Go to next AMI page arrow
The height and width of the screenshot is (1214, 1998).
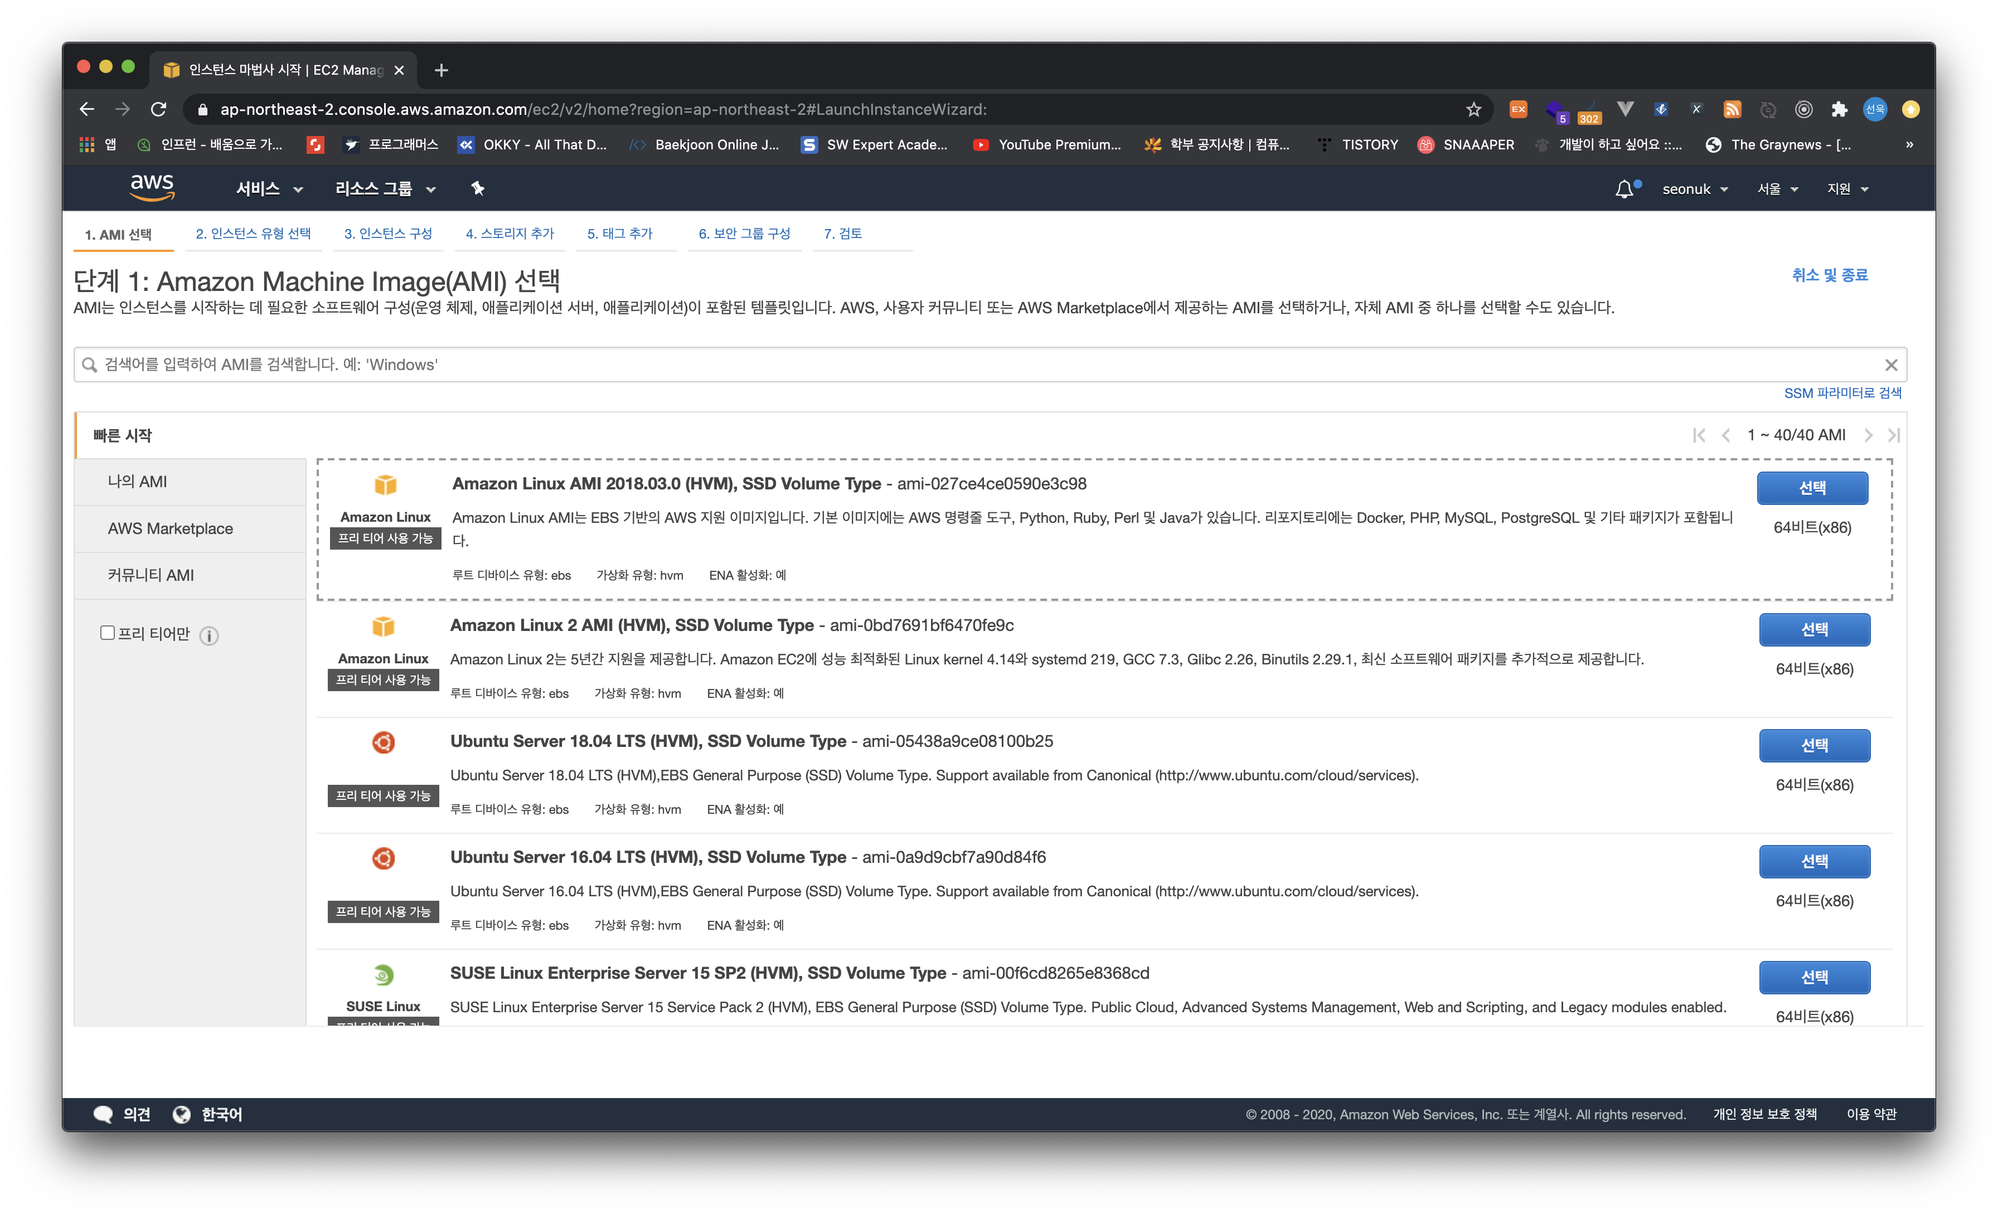click(1868, 435)
